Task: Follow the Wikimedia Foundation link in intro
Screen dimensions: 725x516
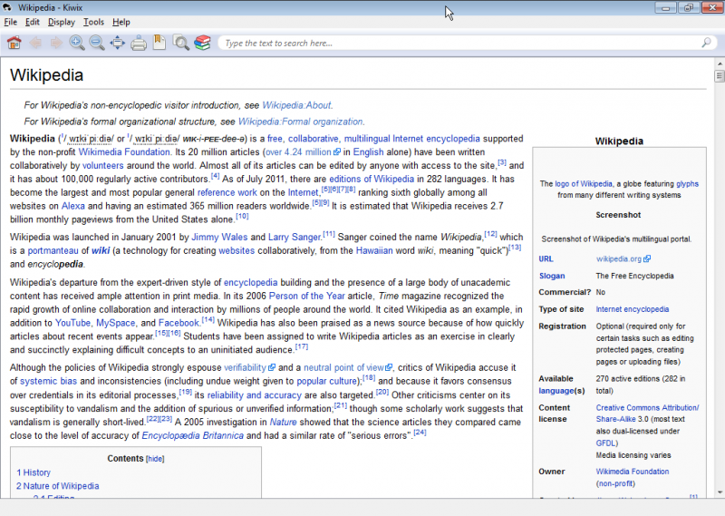Action: point(124,152)
